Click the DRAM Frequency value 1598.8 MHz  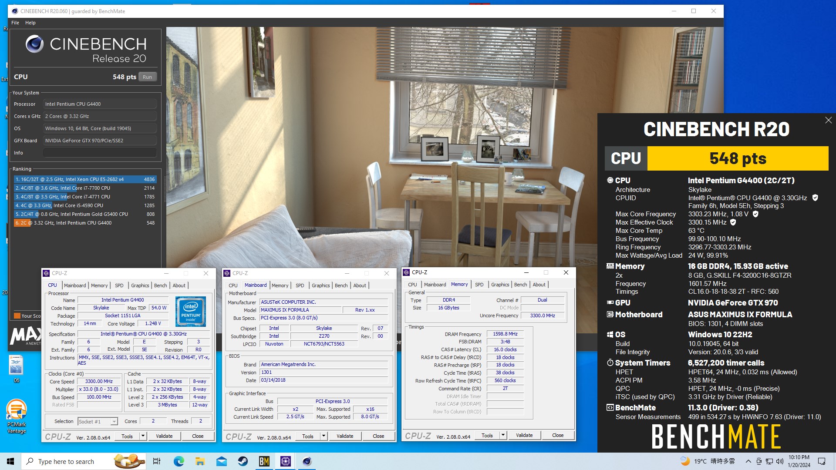(505, 334)
